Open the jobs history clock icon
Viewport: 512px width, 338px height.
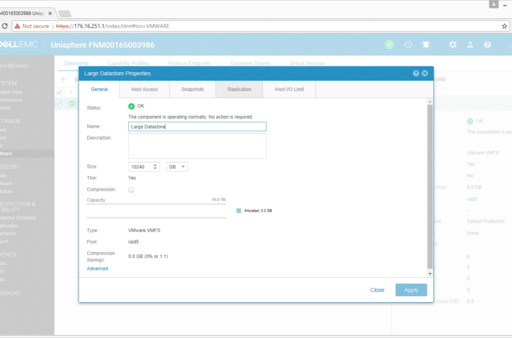tap(408, 45)
